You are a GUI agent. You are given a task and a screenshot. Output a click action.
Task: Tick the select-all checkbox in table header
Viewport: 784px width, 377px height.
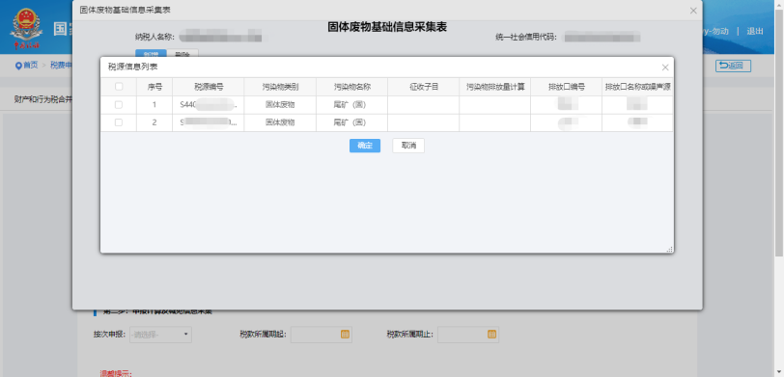(119, 87)
